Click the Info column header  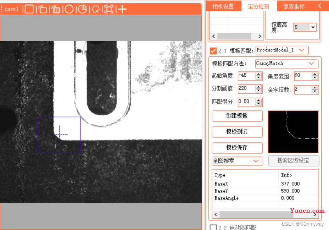click(x=286, y=175)
